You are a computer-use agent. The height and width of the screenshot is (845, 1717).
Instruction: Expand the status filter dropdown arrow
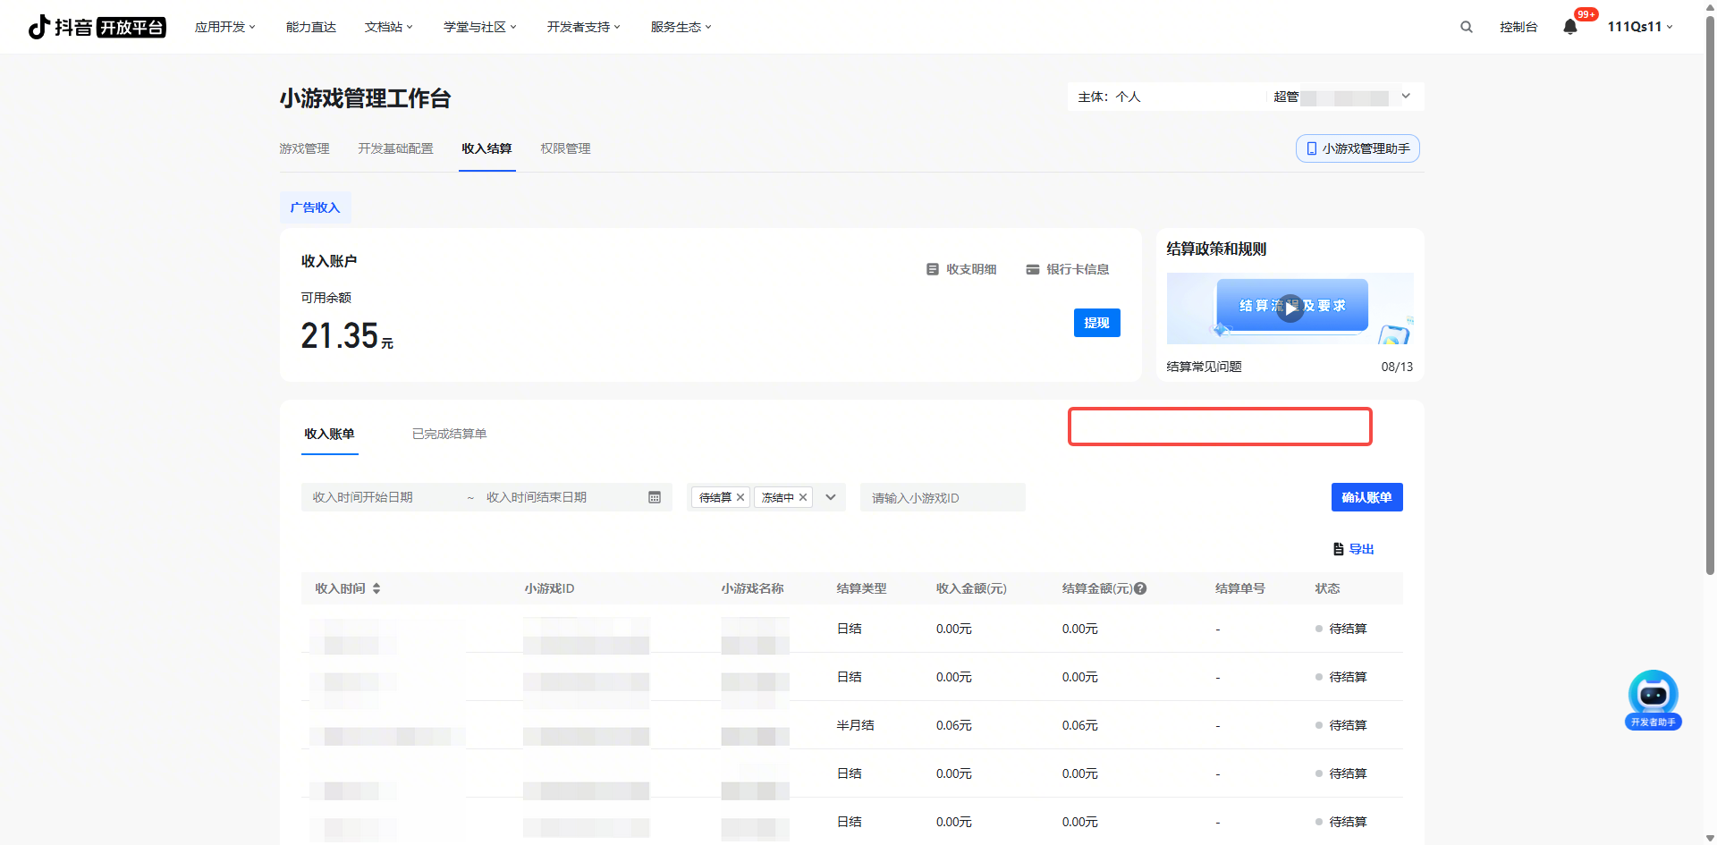tap(831, 497)
